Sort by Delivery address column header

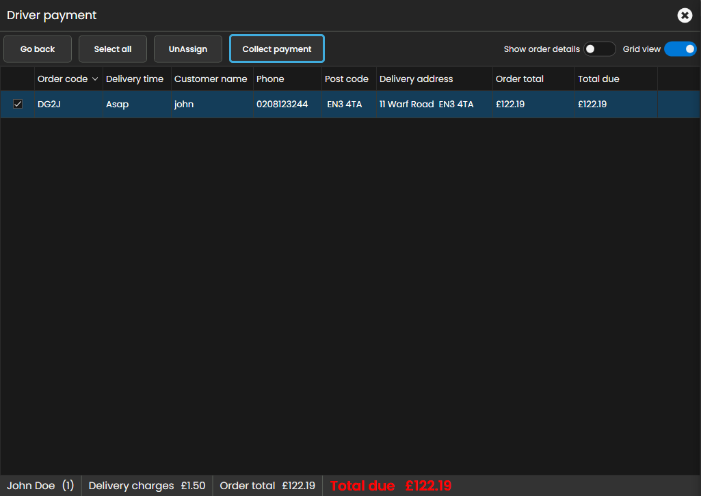[416, 79]
